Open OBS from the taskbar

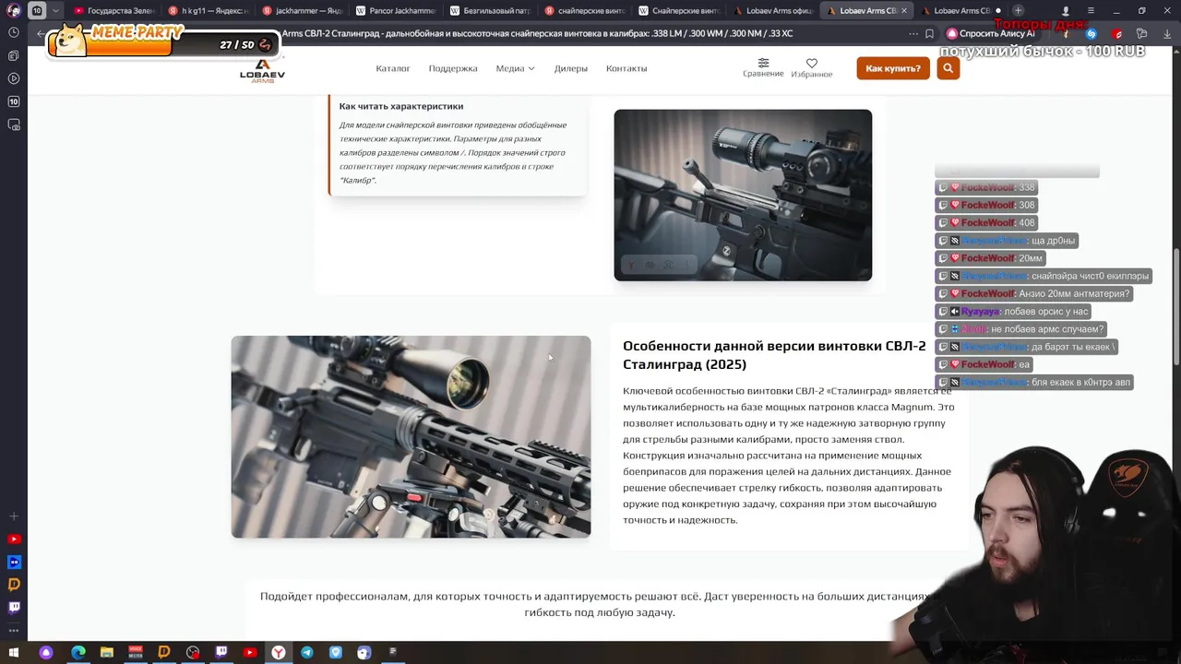193,653
